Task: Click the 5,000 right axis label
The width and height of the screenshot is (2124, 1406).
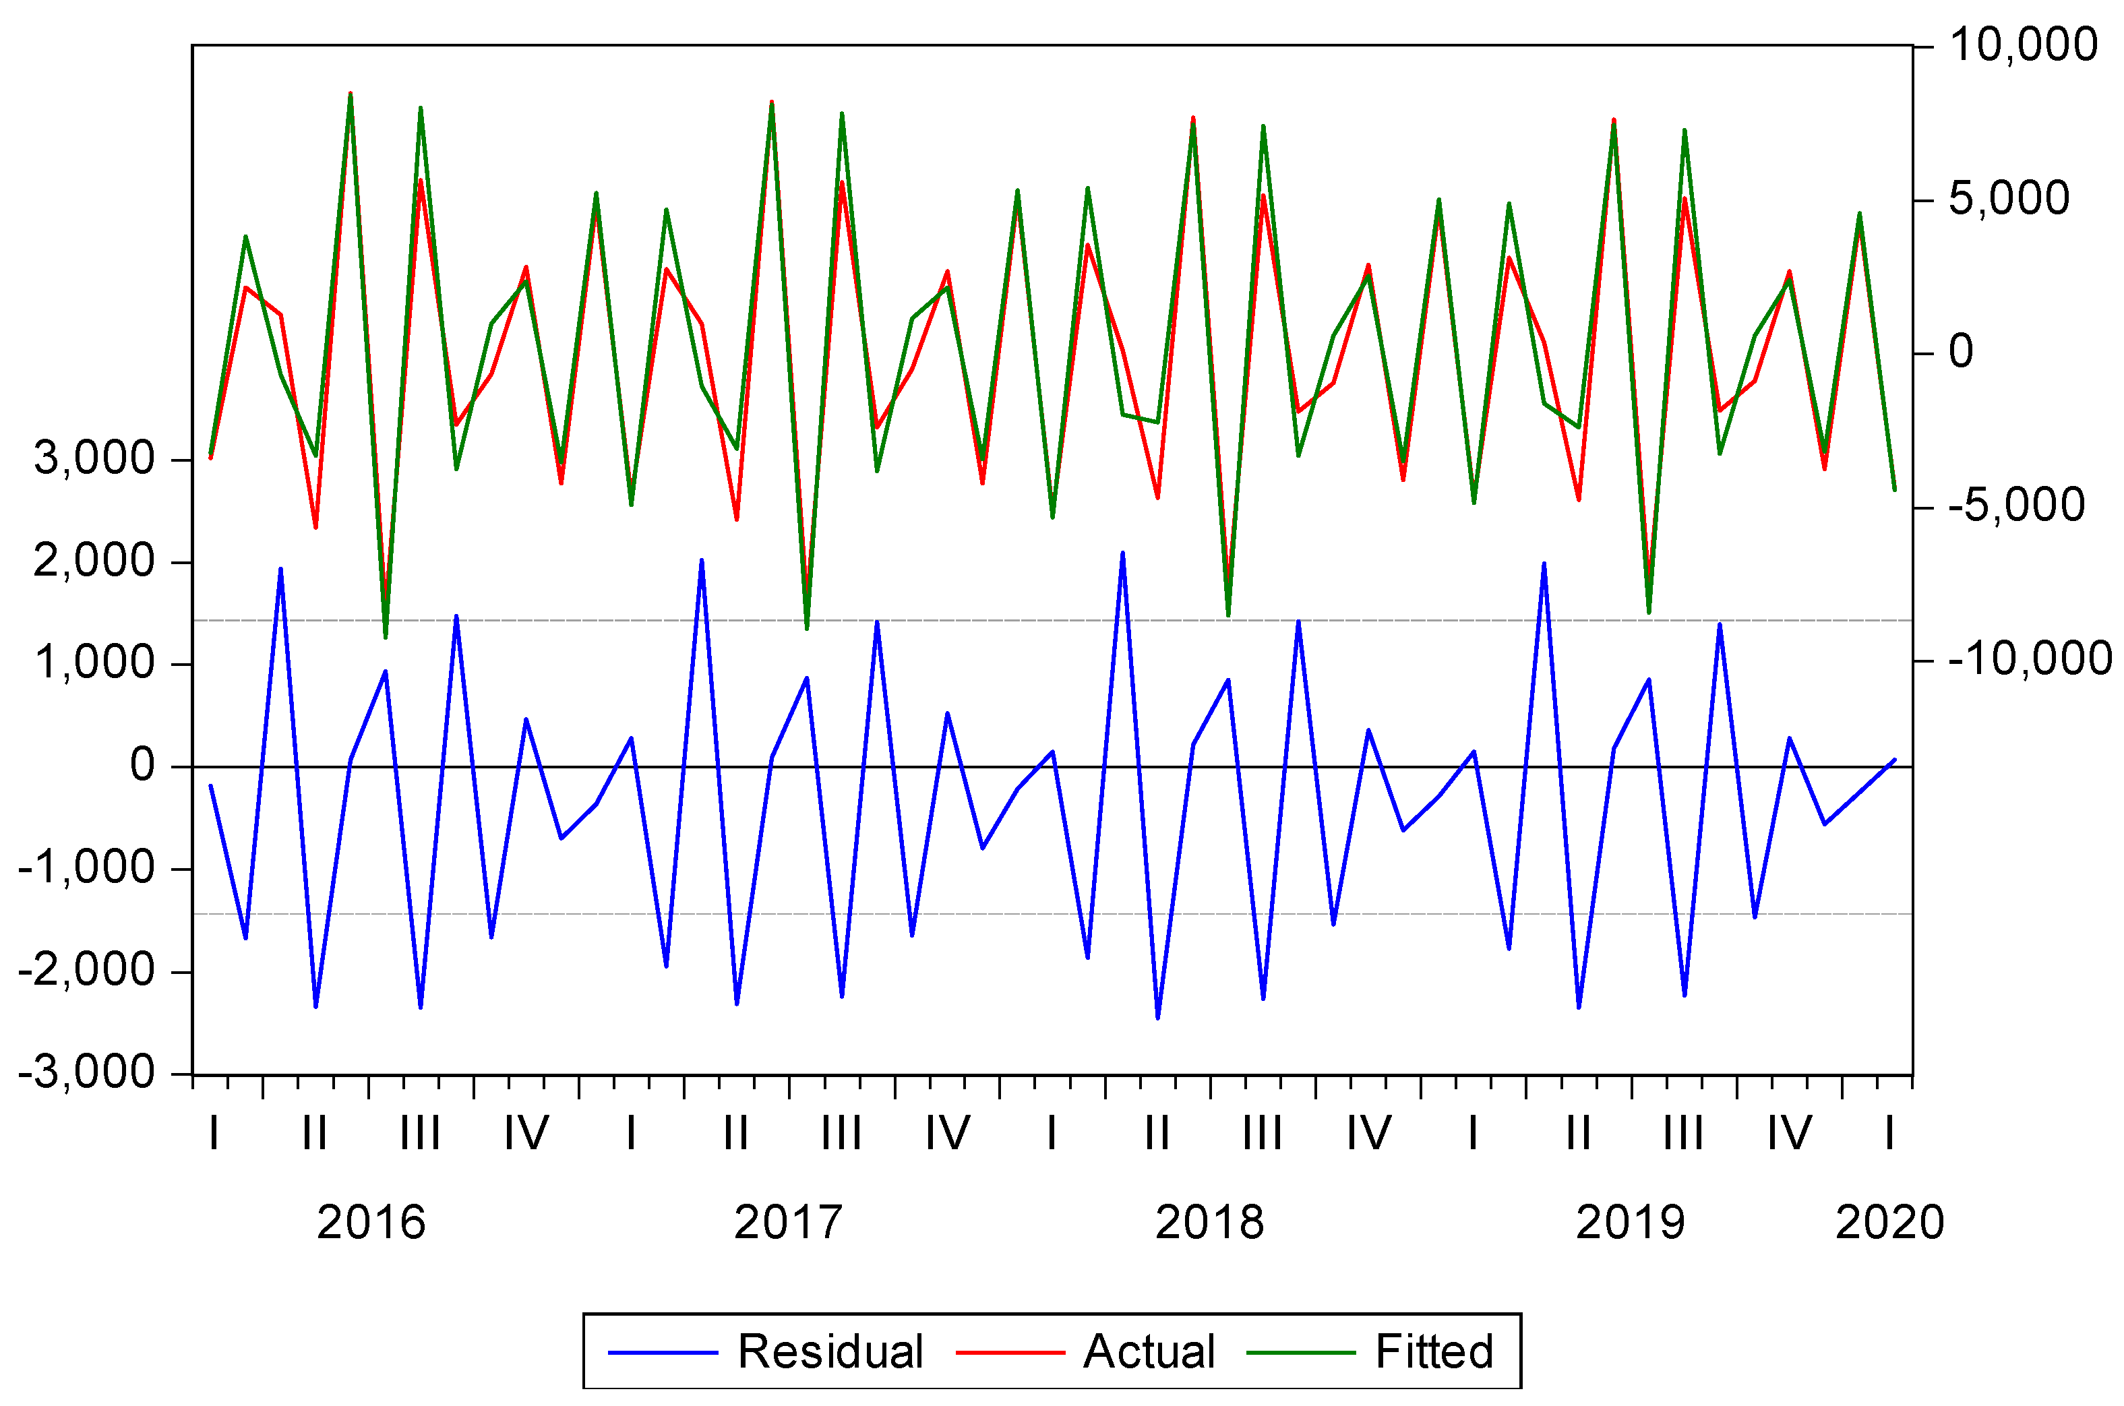Action: click(2009, 199)
